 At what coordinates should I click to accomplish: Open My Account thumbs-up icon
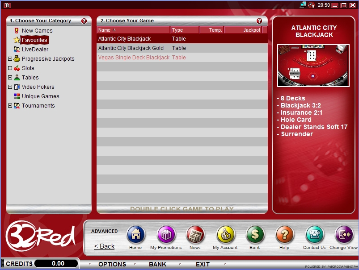(225, 234)
